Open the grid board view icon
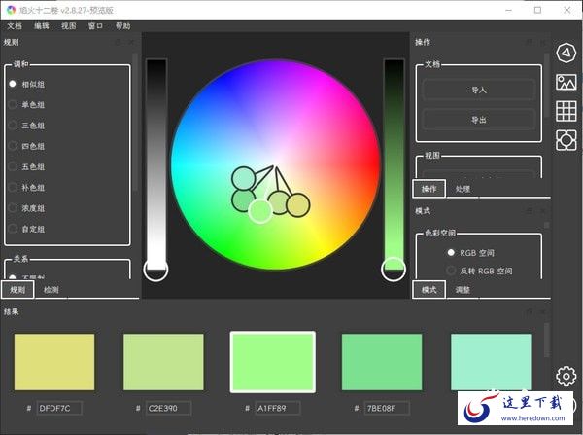The image size is (583, 435). 566,111
